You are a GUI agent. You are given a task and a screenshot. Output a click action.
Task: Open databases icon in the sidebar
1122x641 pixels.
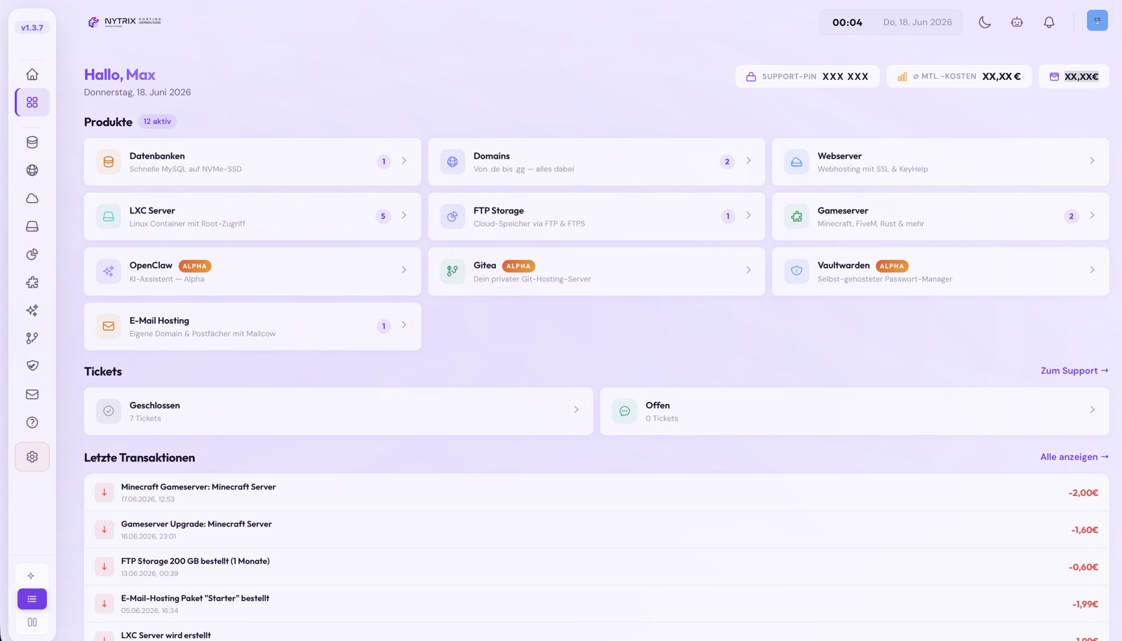pos(32,142)
